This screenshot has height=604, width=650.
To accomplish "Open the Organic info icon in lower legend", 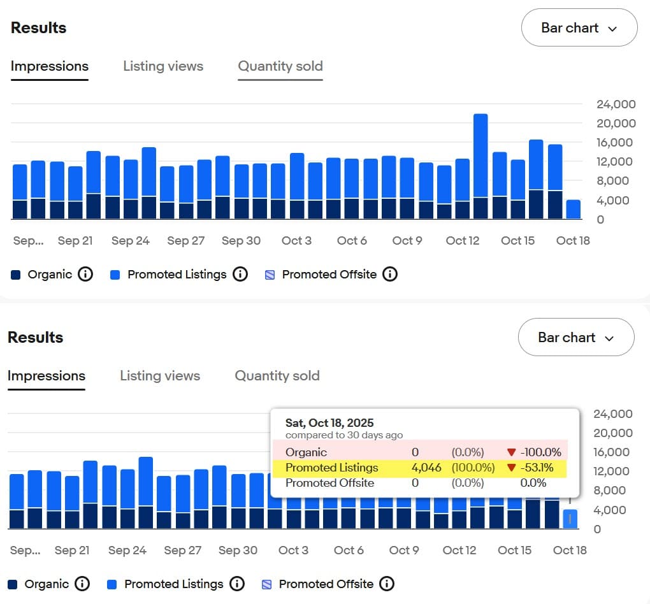I will pyautogui.click(x=82, y=584).
